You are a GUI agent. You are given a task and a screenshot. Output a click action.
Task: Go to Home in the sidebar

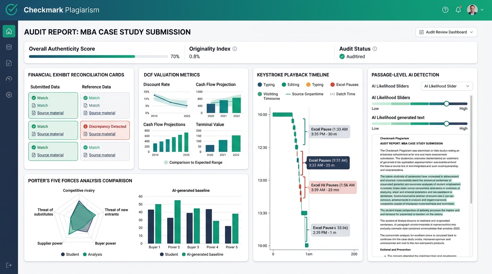pos(9,31)
